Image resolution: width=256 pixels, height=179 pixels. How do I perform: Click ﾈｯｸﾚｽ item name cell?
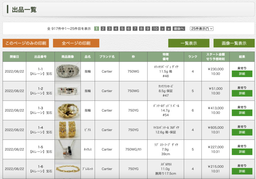point(88,149)
